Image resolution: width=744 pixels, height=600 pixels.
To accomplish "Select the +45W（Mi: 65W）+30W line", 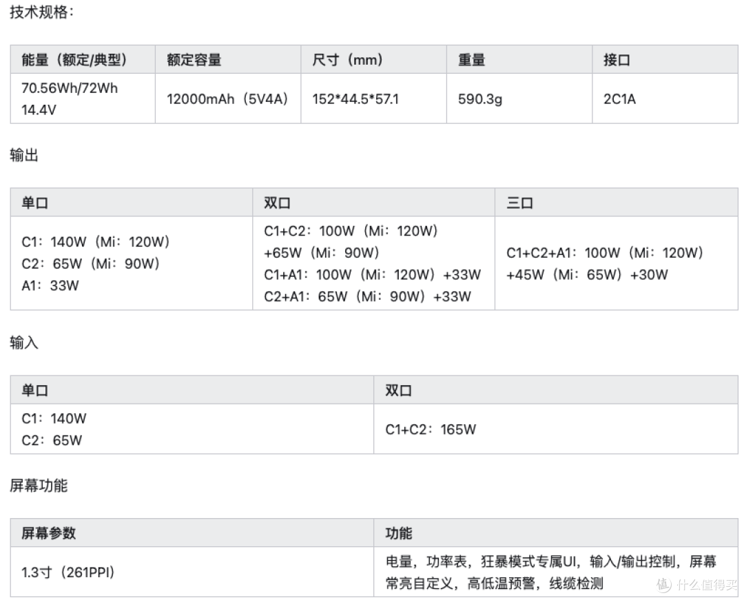I will [x=587, y=275].
